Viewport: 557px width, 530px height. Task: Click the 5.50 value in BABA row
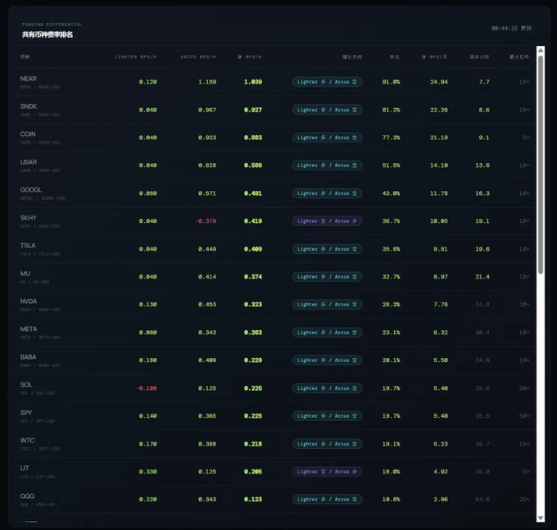point(441,360)
